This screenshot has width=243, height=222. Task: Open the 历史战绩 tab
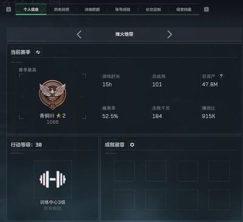pyautogui.click(x=61, y=10)
